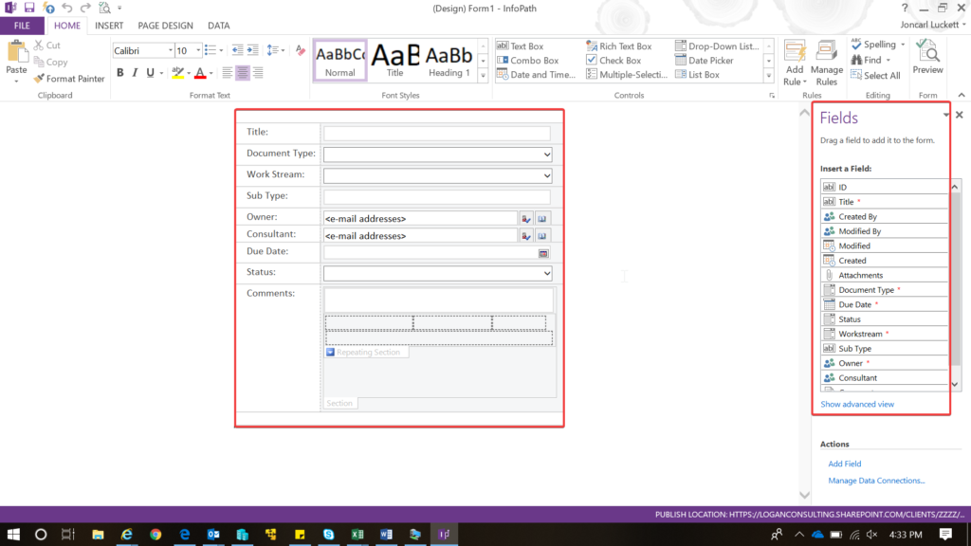Click Select All

point(875,76)
